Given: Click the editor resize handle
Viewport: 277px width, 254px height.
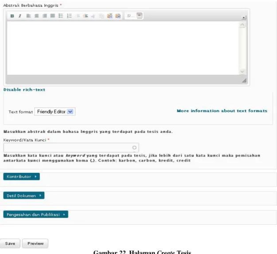Looking at the screenshot, I should [x=244, y=81].
